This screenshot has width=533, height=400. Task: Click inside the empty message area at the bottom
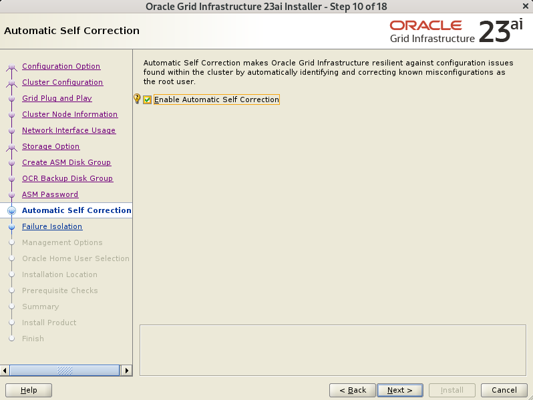[333, 350]
